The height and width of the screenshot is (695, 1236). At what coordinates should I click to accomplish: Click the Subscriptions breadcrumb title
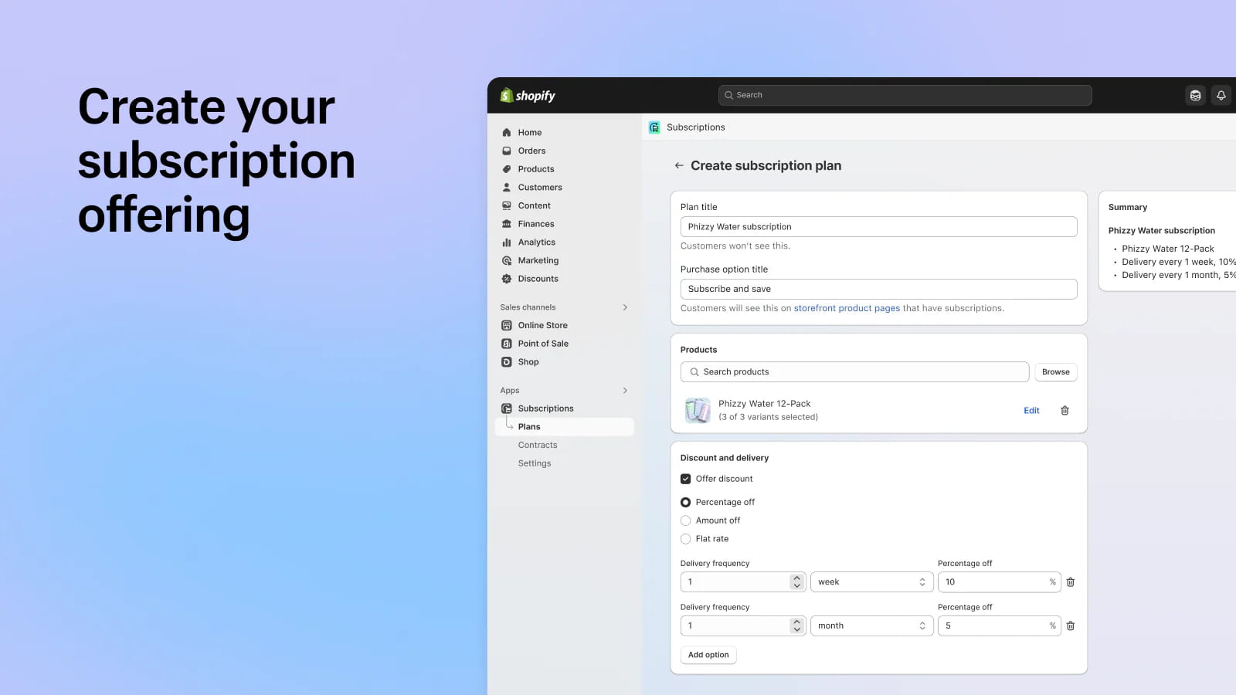click(696, 127)
